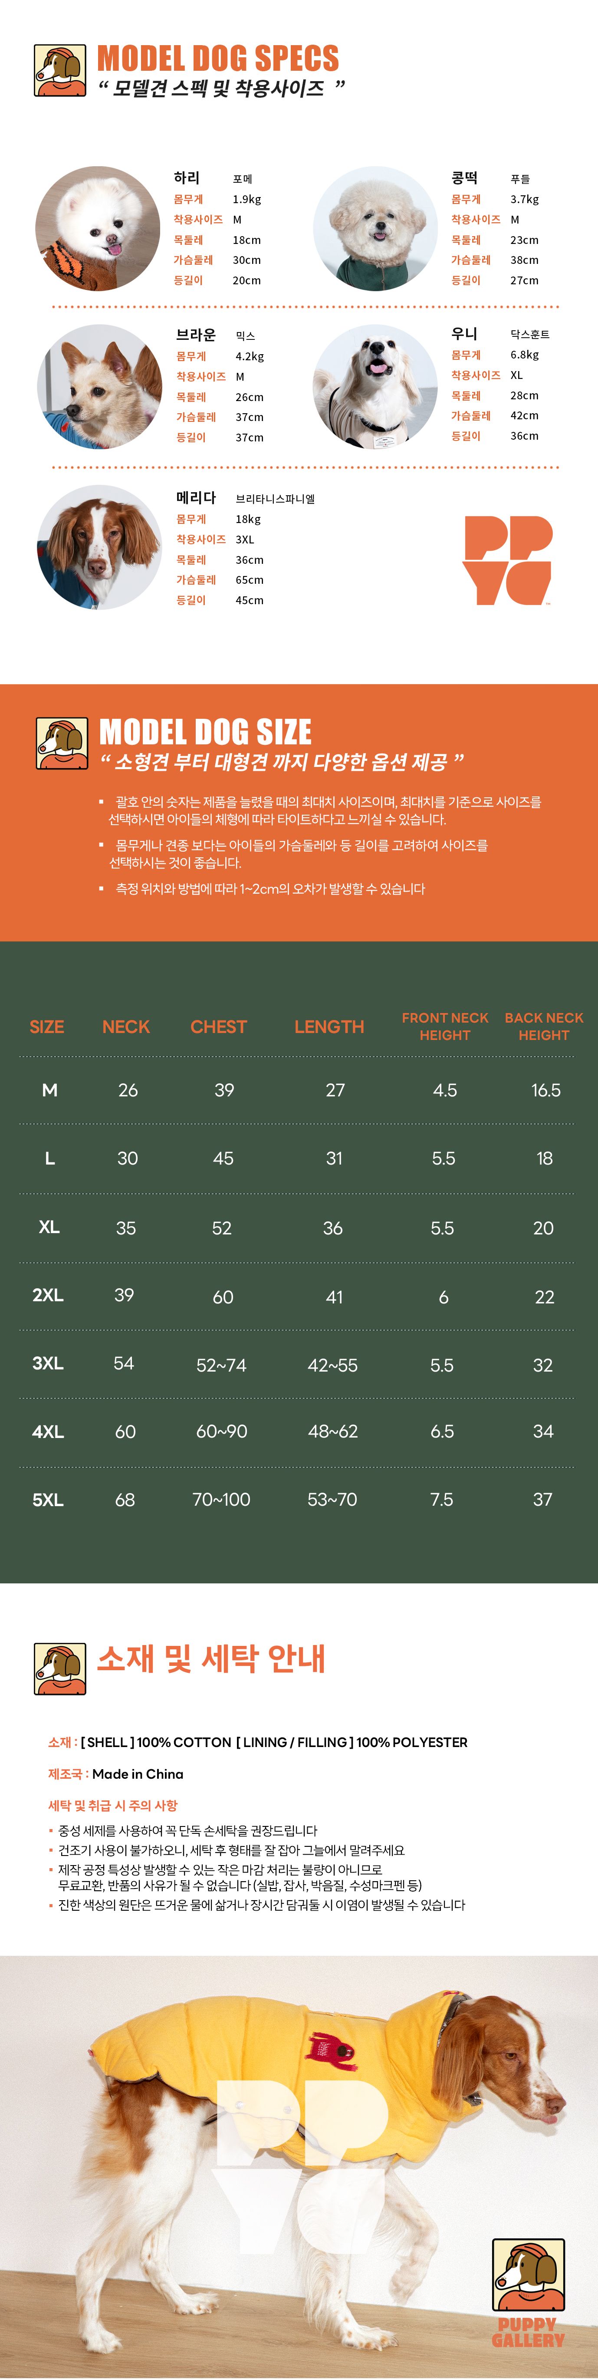Select the 3XL row label in the size table
This screenshot has height=2379, width=598.
(x=48, y=1363)
